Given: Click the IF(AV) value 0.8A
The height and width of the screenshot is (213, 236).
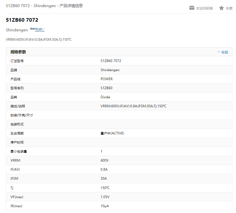Looking at the screenshot, I should [104, 169].
